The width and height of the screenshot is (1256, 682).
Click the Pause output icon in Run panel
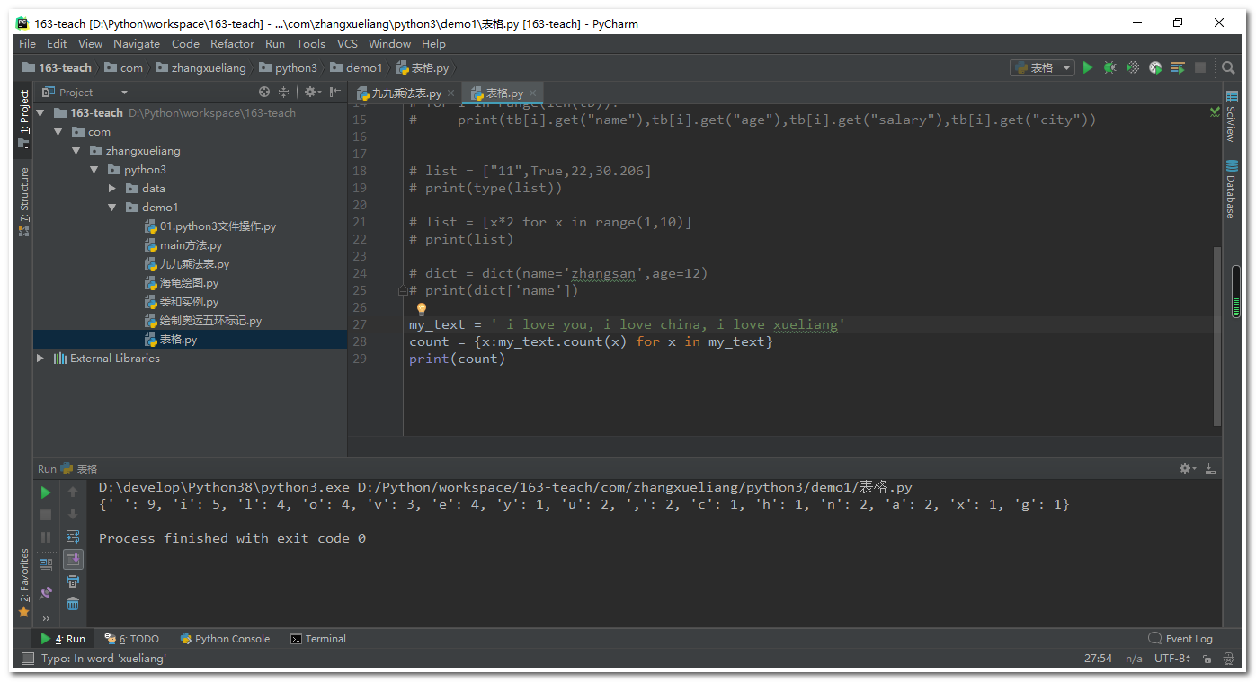pyautogui.click(x=46, y=537)
